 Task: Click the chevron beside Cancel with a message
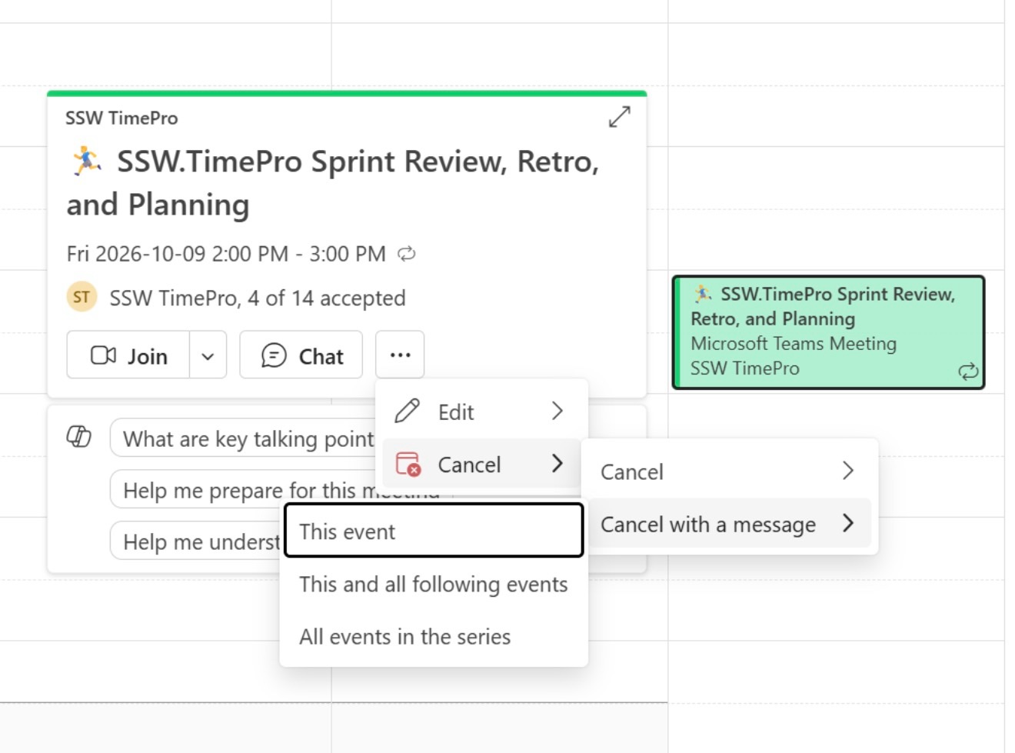(848, 523)
